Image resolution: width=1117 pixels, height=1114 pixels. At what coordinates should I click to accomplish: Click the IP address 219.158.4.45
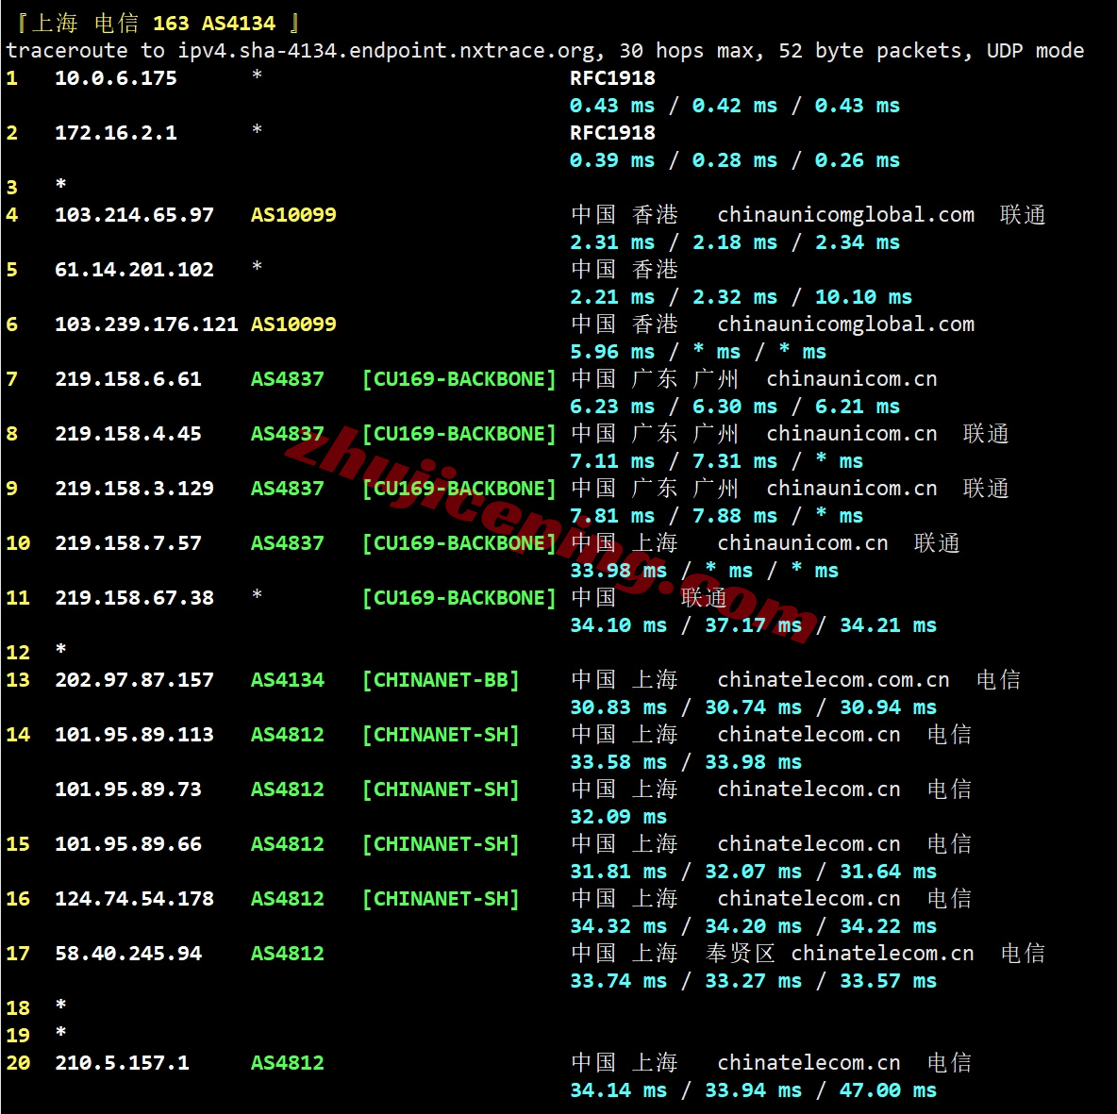coord(127,434)
